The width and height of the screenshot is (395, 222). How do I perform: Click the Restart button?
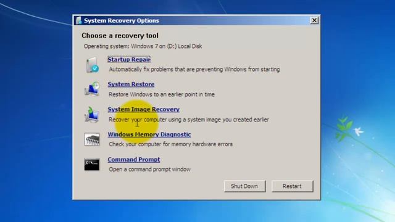[x=292, y=186]
